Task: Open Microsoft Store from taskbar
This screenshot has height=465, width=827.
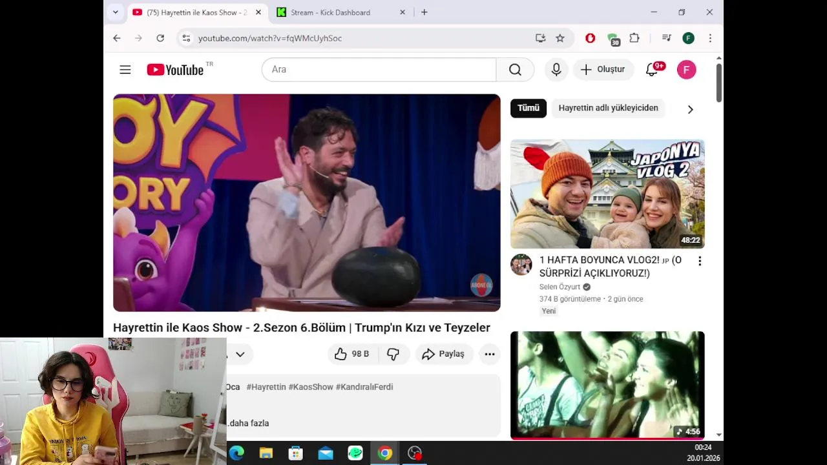Action: 296,453
